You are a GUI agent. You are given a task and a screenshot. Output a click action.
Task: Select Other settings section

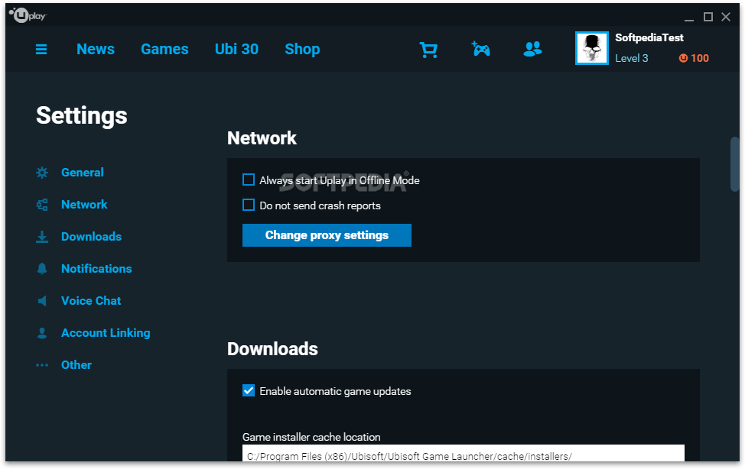pyautogui.click(x=76, y=365)
